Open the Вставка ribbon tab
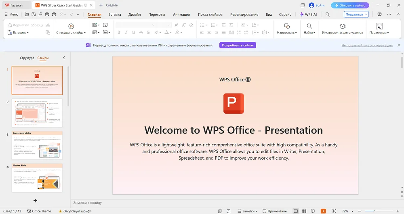Screen dimensions: 404x214 click(x=115, y=15)
